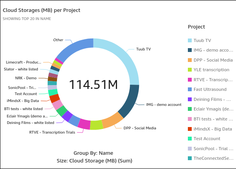Click the Group By: Name caption

click(x=93, y=153)
